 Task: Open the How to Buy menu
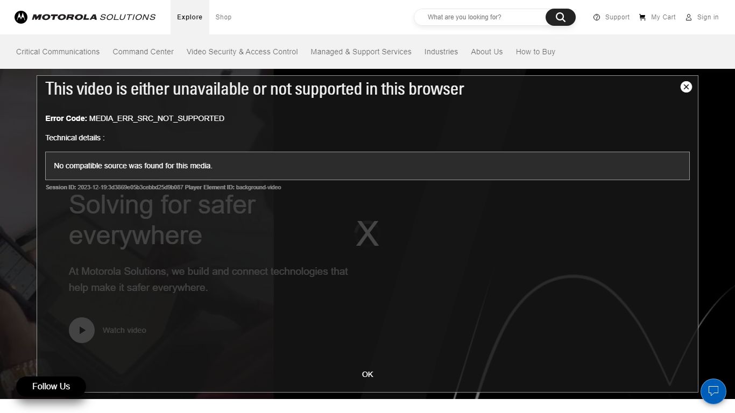[535, 52]
